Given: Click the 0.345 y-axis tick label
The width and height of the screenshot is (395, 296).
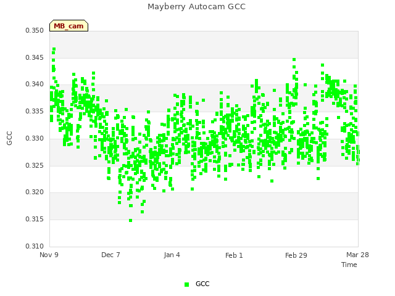Looking at the screenshot, I should (35, 57).
